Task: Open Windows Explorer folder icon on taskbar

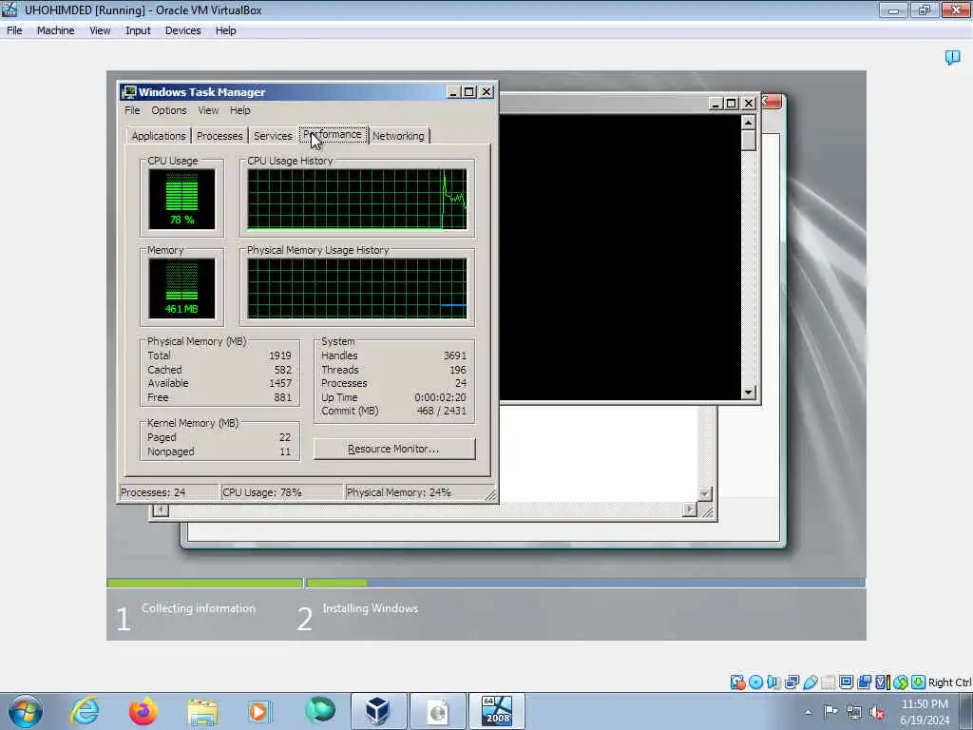Action: 202,712
